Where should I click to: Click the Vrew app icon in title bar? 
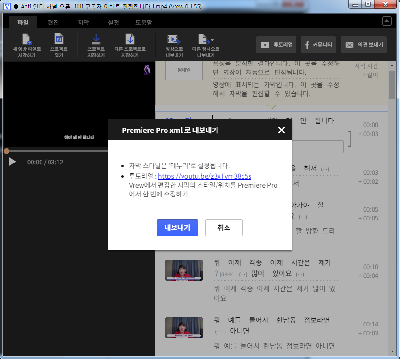pyautogui.click(x=7, y=6)
